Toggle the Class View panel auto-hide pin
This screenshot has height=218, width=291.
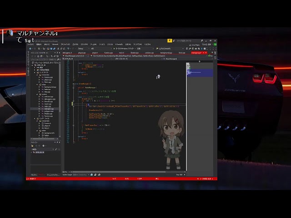click(57, 142)
